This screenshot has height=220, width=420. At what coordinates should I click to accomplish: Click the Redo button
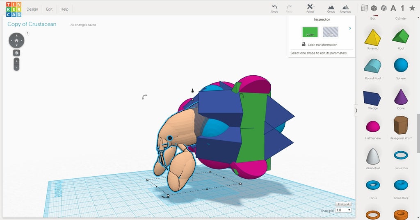point(289,9)
